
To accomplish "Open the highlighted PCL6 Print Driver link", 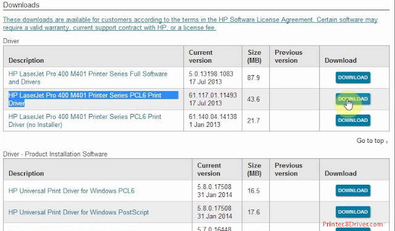I will point(85,99).
